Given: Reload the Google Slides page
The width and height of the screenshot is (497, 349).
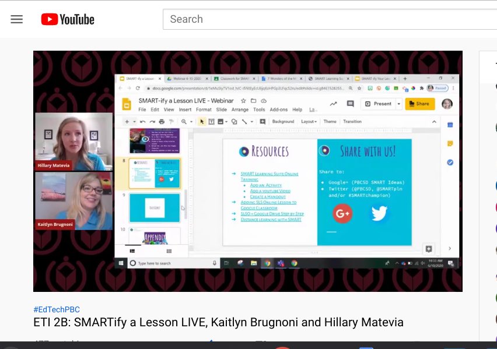Looking at the screenshot, I should [138, 89].
